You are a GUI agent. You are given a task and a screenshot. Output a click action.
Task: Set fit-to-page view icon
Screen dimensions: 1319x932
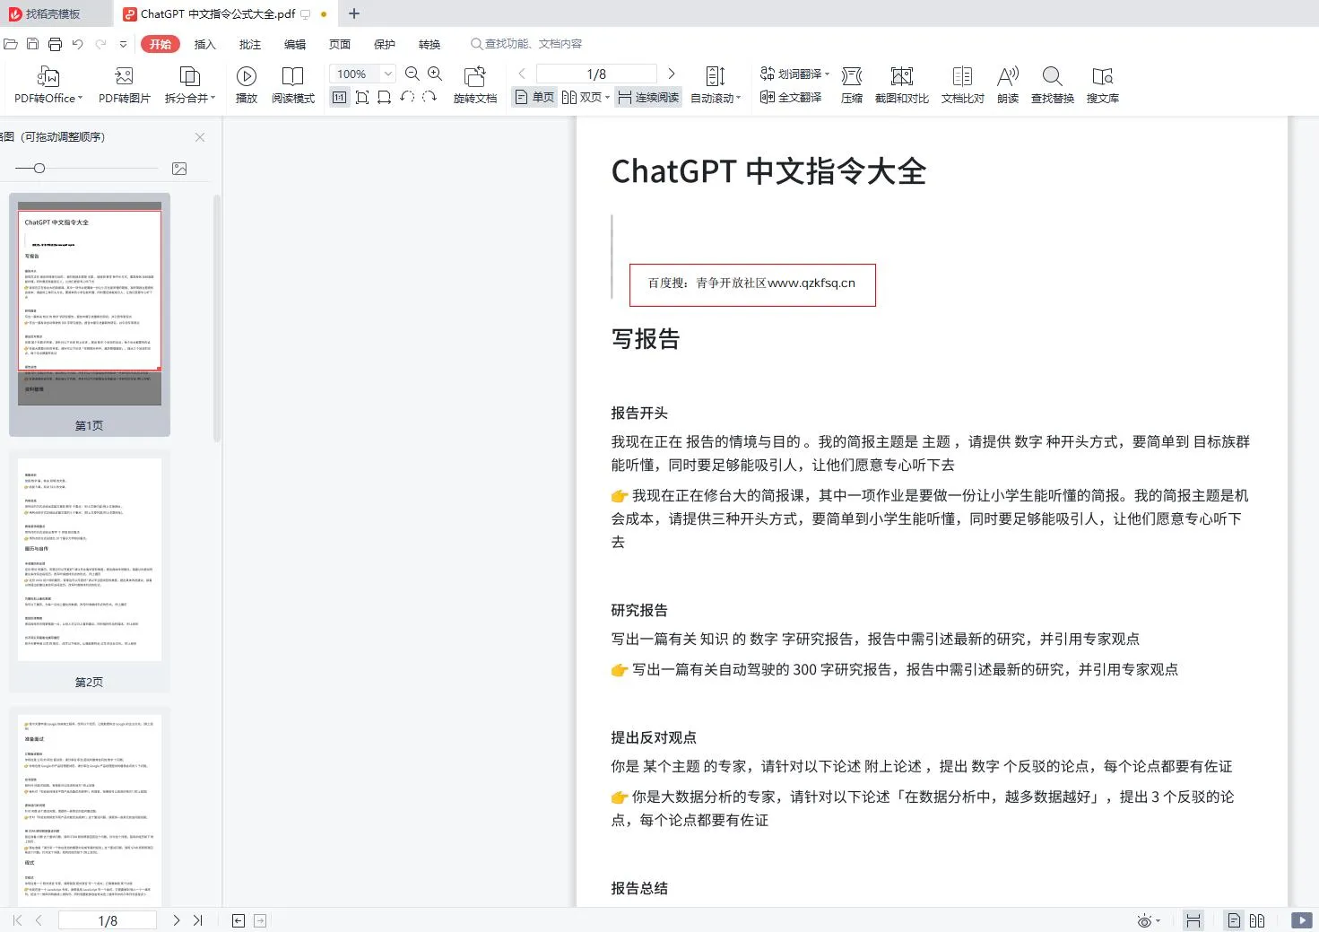pos(362,97)
